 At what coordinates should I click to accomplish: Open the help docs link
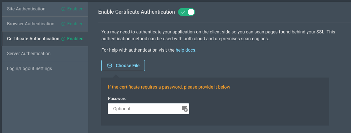coord(186,50)
